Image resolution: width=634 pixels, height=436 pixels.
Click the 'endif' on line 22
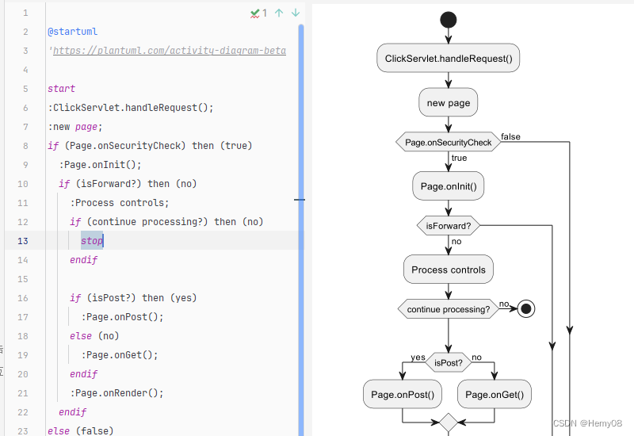pyautogui.click(x=72, y=411)
